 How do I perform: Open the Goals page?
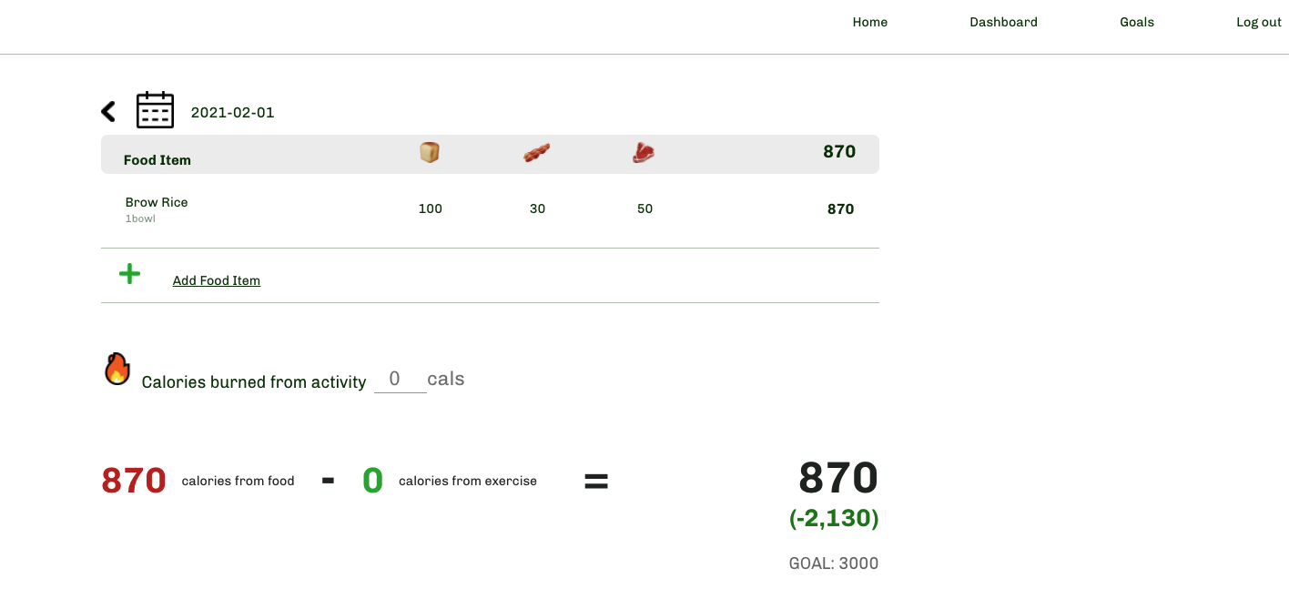point(1136,22)
